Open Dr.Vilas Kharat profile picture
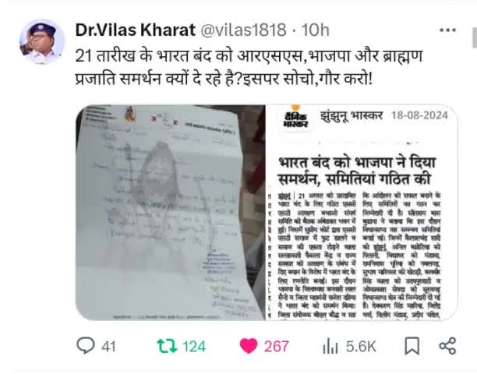This screenshot has width=477, height=374. coord(42,41)
